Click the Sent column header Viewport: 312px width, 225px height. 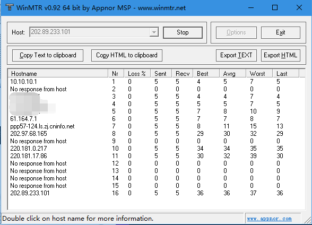[161, 74]
